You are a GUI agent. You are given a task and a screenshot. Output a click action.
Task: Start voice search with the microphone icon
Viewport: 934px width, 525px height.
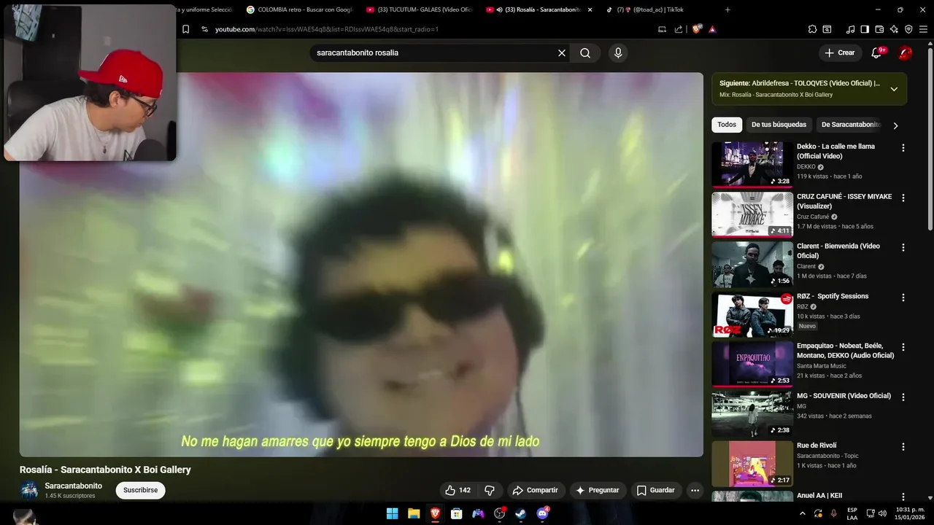(618, 52)
